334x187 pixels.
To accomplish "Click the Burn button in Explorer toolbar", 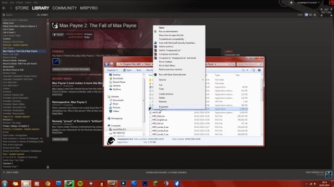I will pos(139,70).
